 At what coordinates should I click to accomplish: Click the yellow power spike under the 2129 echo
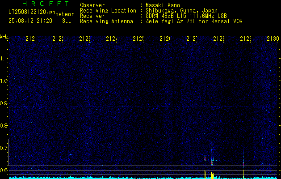tap(243, 175)
